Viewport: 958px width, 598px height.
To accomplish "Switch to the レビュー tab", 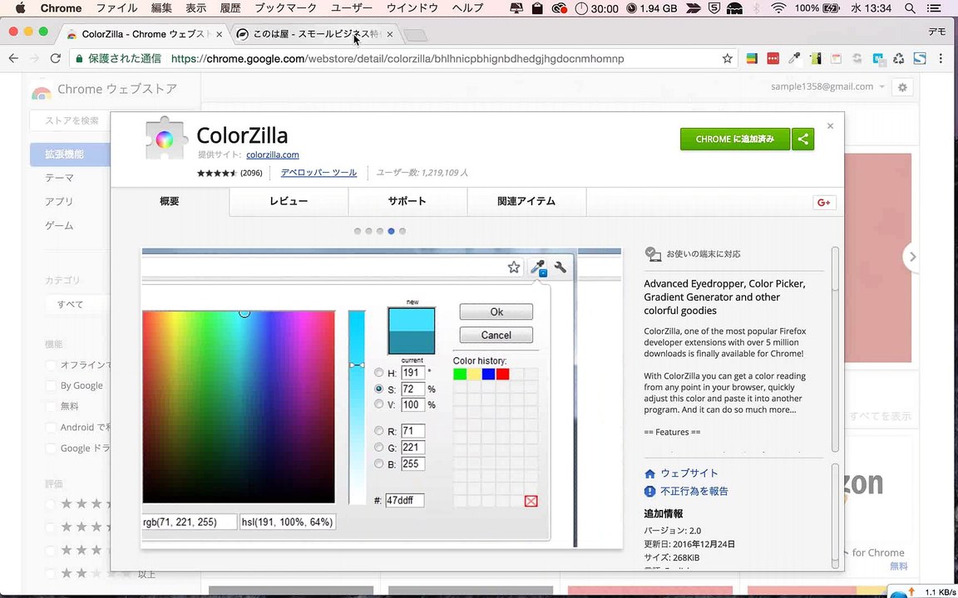I will pos(289,201).
